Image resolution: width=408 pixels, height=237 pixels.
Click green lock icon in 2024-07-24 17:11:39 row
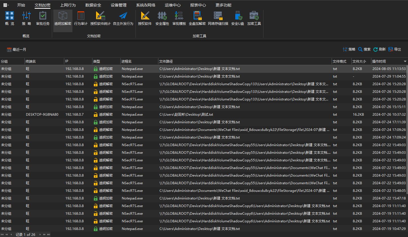[x=96, y=122]
